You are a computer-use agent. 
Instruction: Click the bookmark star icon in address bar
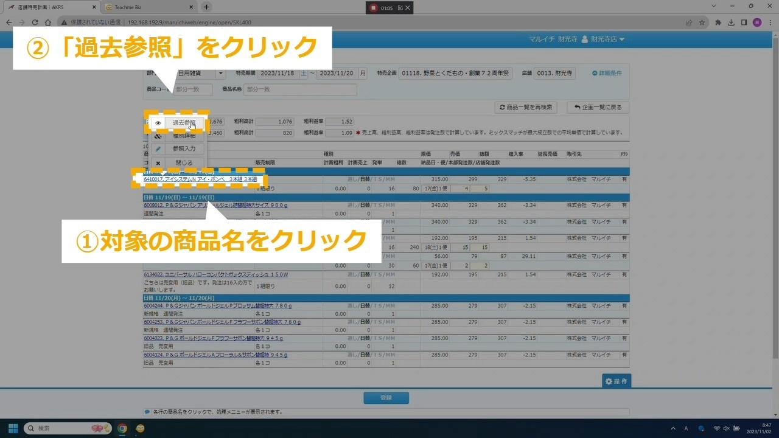(702, 23)
